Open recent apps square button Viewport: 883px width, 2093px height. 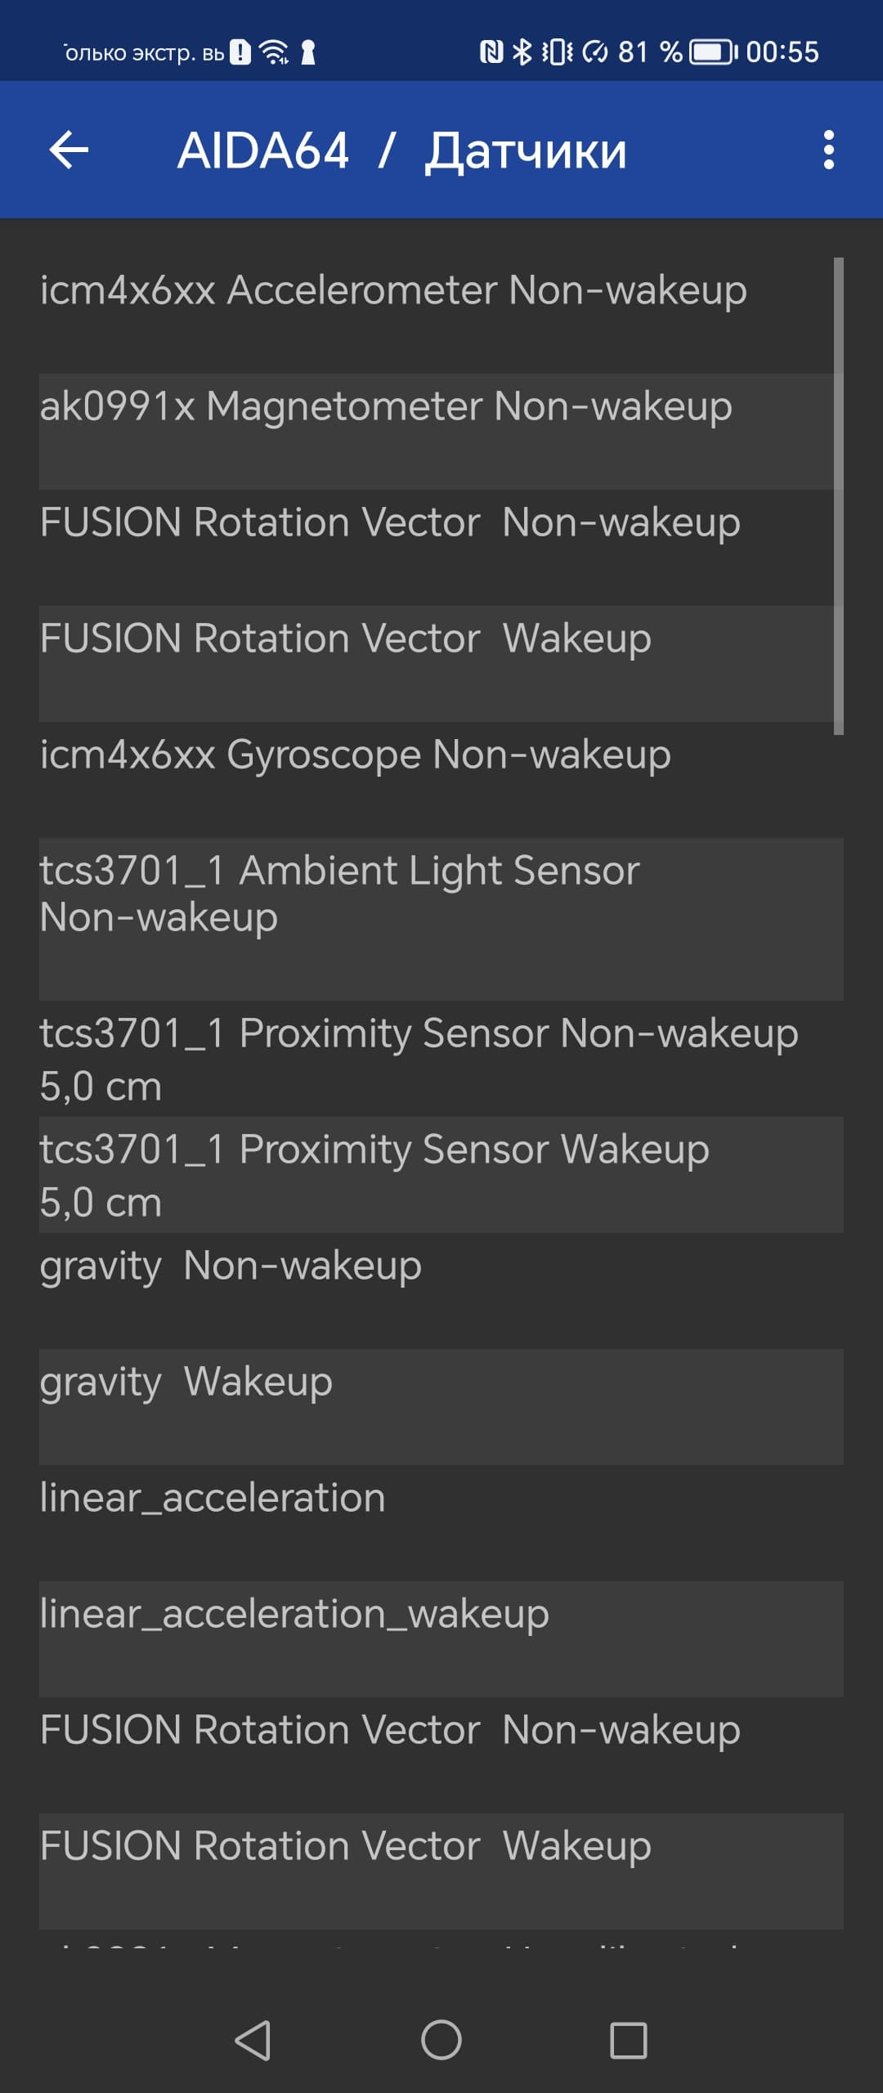(628, 2040)
